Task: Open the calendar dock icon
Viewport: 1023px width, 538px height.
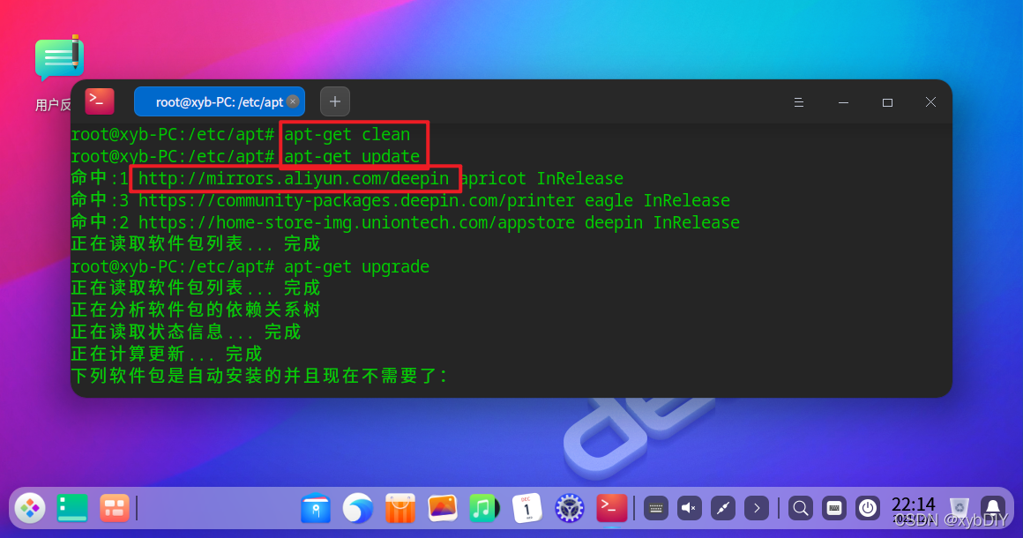Action: coord(526,509)
